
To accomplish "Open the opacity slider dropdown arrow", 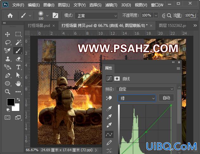I will tap(156, 15).
